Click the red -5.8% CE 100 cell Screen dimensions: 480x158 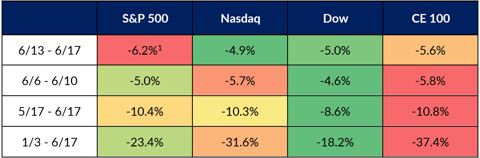pyautogui.click(x=431, y=81)
